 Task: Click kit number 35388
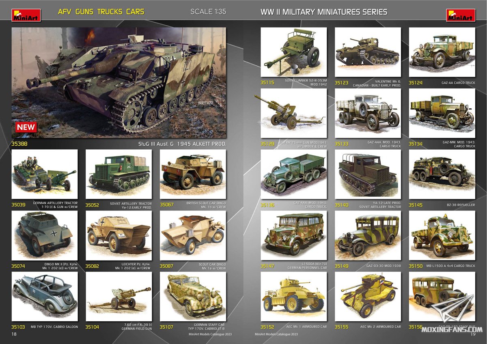point(19,144)
